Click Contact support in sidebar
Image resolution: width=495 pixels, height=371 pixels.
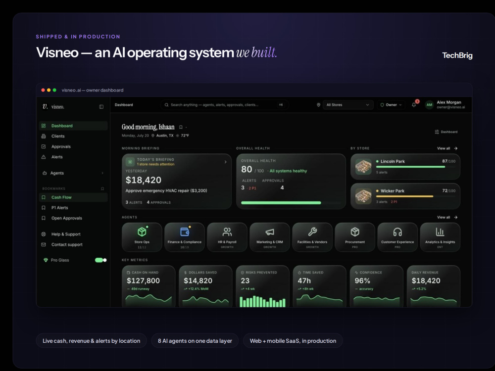pyautogui.click(x=73, y=244)
